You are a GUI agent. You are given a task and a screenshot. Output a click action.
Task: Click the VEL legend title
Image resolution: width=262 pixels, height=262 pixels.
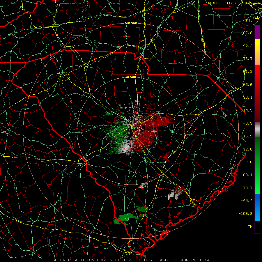coord(256,17)
